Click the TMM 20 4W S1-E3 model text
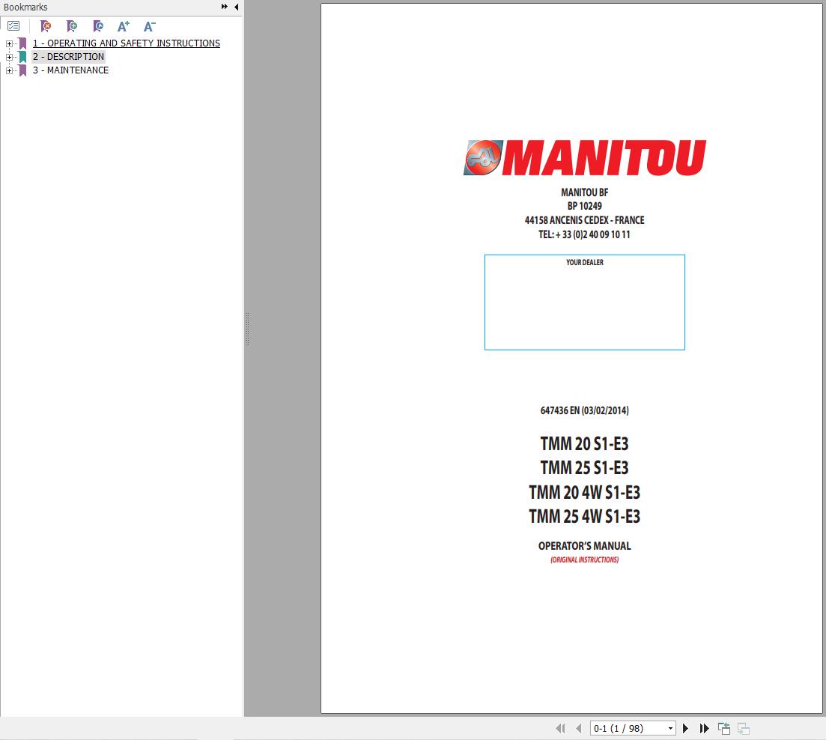This screenshot has height=740, width=826. coord(584,492)
